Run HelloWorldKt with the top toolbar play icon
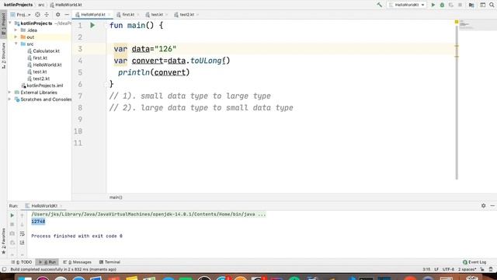 pyautogui.click(x=433, y=5)
